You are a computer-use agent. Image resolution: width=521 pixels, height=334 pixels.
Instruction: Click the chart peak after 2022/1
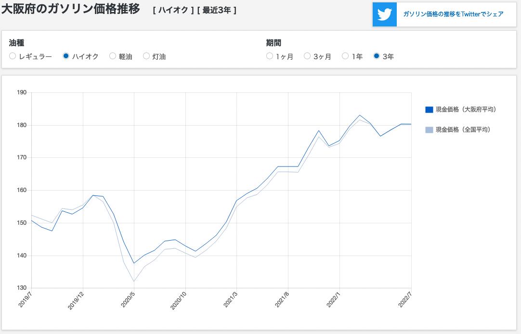pyautogui.click(x=360, y=115)
